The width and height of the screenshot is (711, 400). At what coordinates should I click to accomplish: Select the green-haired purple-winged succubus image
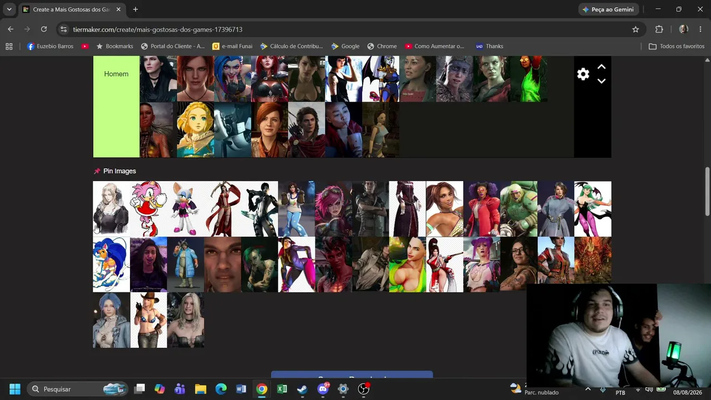click(x=593, y=209)
